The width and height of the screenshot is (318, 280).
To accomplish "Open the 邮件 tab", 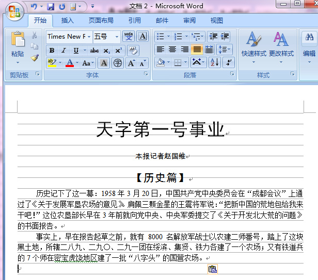I will 162,21.
